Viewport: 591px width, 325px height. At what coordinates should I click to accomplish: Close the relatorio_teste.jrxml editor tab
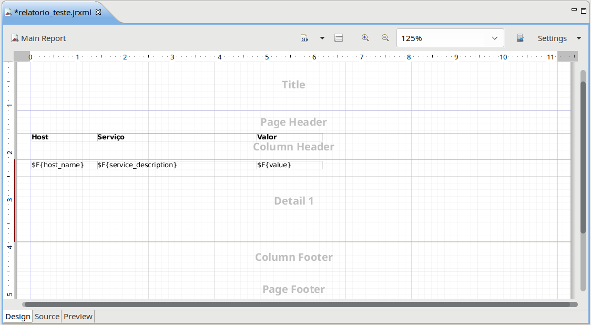pos(98,12)
